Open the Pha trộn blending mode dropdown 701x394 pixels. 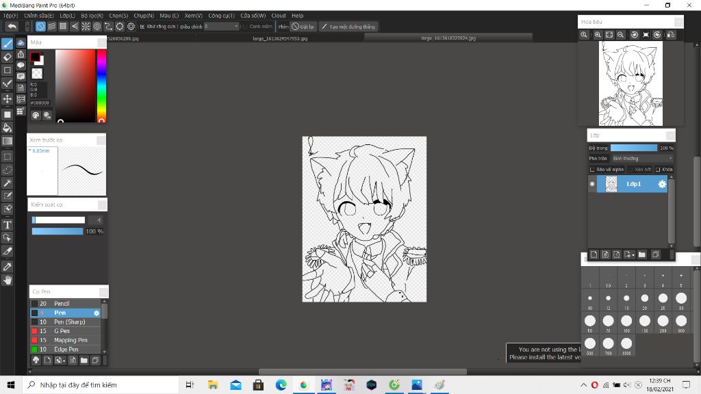(x=642, y=159)
